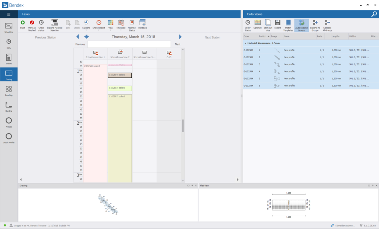The width and height of the screenshot is (379, 229).
Task: Open the Match Templates tool
Action: pos(288,23)
